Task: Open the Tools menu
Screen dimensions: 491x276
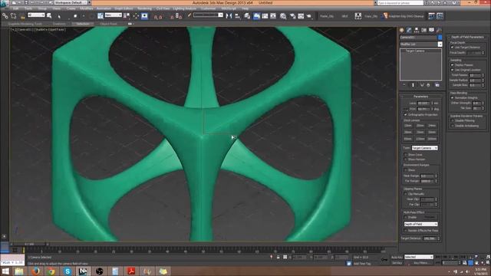Action: (28, 8)
